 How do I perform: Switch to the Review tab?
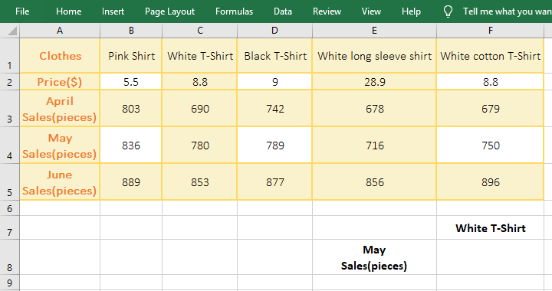327,11
